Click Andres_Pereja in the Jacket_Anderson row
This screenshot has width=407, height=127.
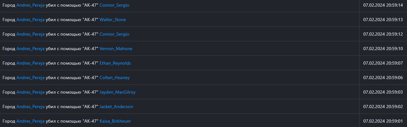pyautogui.click(x=30, y=107)
